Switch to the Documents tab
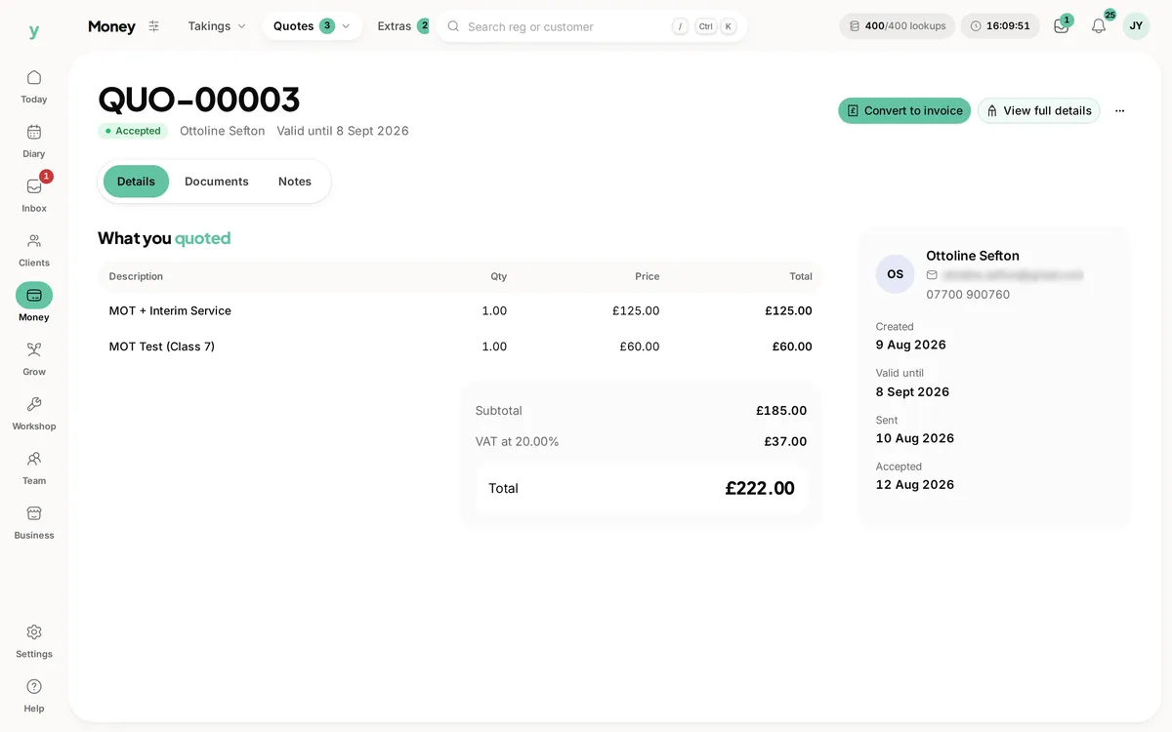Viewport: 1172px width, 732px height. [217, 182]
